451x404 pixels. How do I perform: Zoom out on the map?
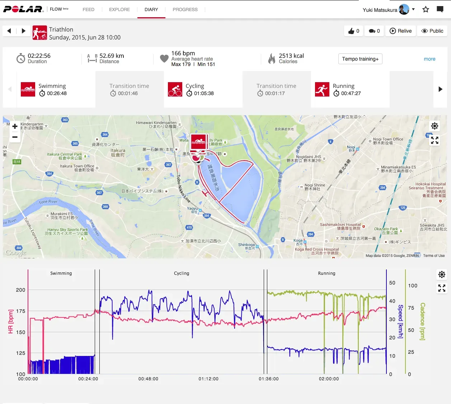(x=15, y=137)
